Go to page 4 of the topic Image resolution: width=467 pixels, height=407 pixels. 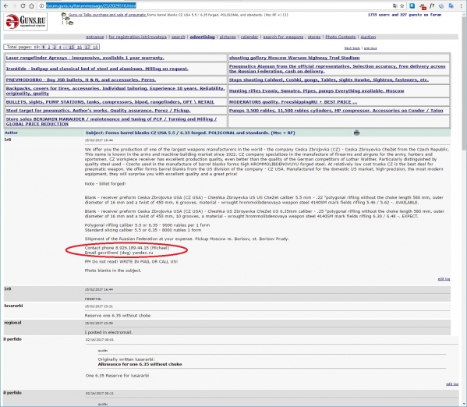(x=60, y=47)
